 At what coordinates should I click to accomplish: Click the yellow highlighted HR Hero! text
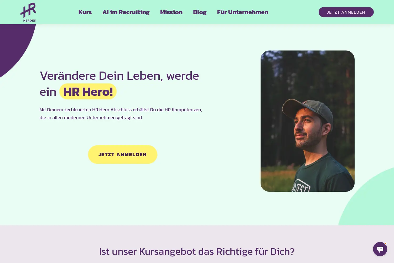(88, 92)
